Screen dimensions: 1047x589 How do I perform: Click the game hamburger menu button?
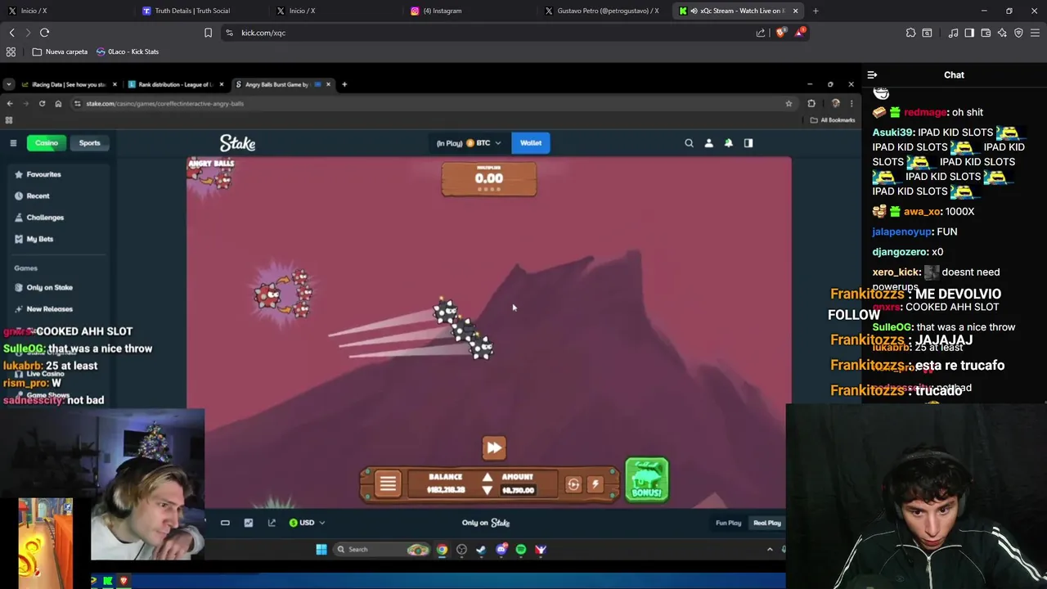[x=388, y=483]
